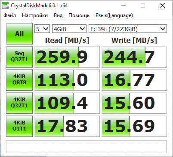Open the test count dropdown showing 5
This screenshot has width=173, height=157.
42,29
